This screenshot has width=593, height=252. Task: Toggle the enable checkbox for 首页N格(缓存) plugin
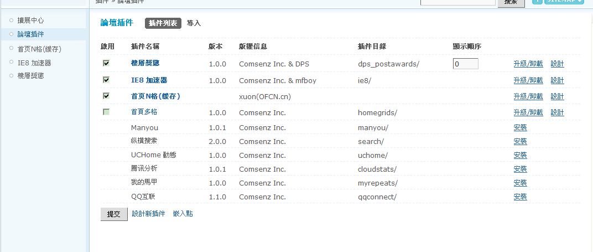click(106, 96)
